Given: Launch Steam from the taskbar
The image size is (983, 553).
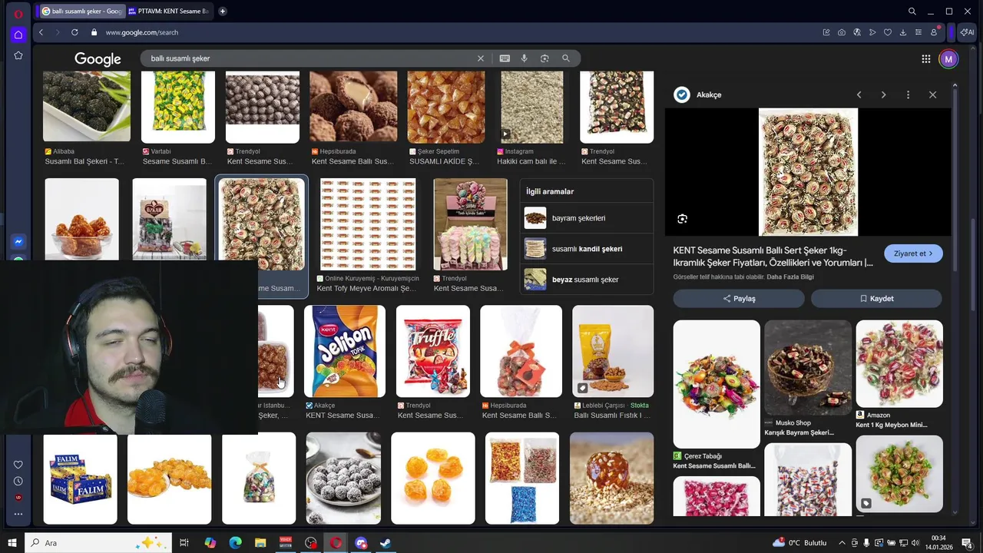Looking at the screenshot, I should (386, 543).
